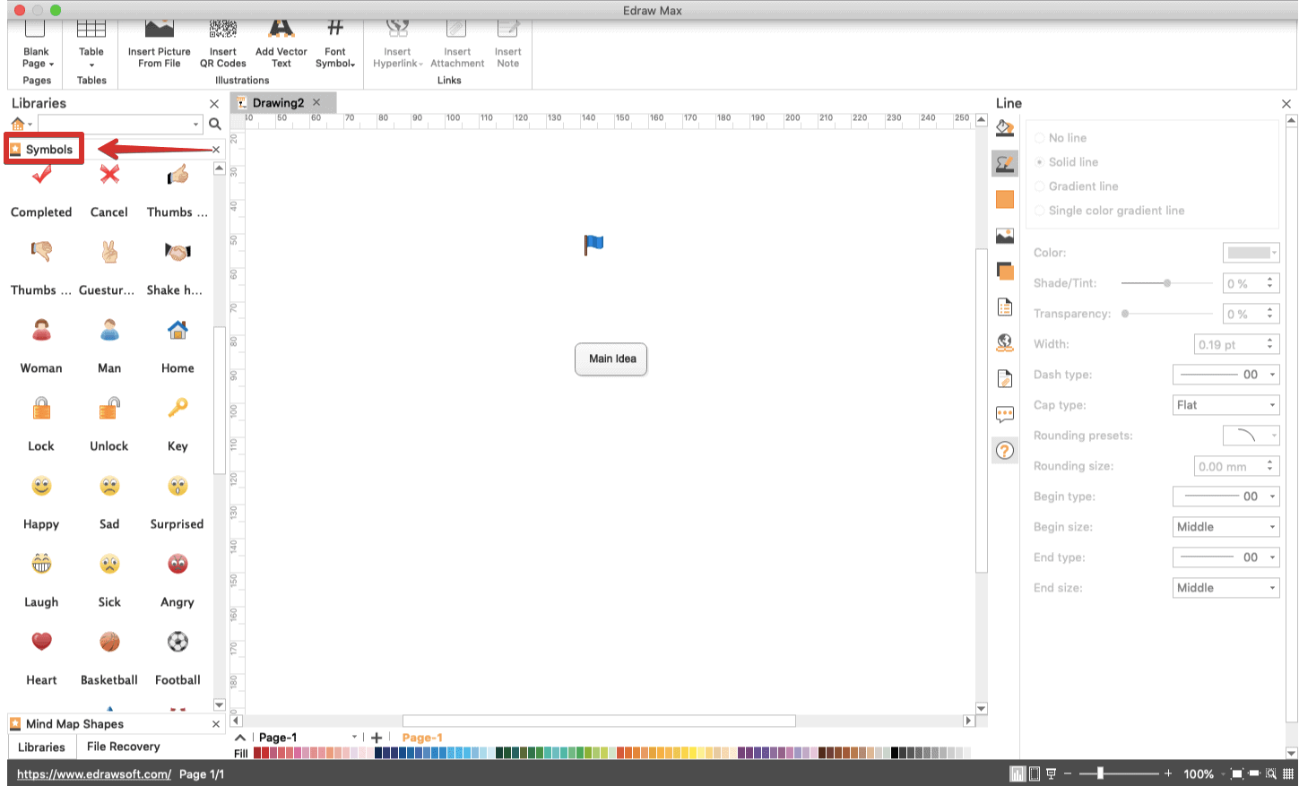Viewport: 1299px width, 786px height.
Task: Toggle the grid display in the status bar
Action: (1288, 773)
